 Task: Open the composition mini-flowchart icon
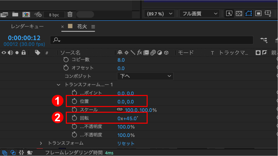coord(264,40)
